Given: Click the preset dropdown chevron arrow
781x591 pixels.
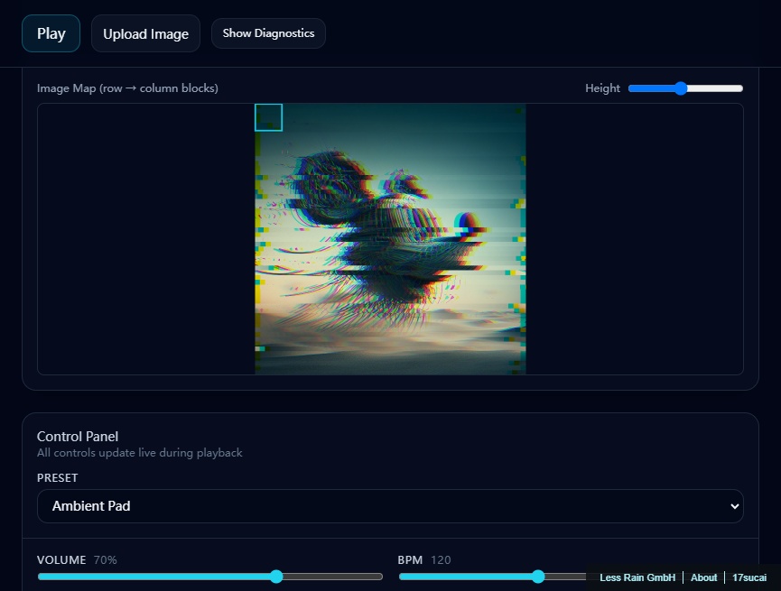Looking at the screenshot, I should click(733, 506).
